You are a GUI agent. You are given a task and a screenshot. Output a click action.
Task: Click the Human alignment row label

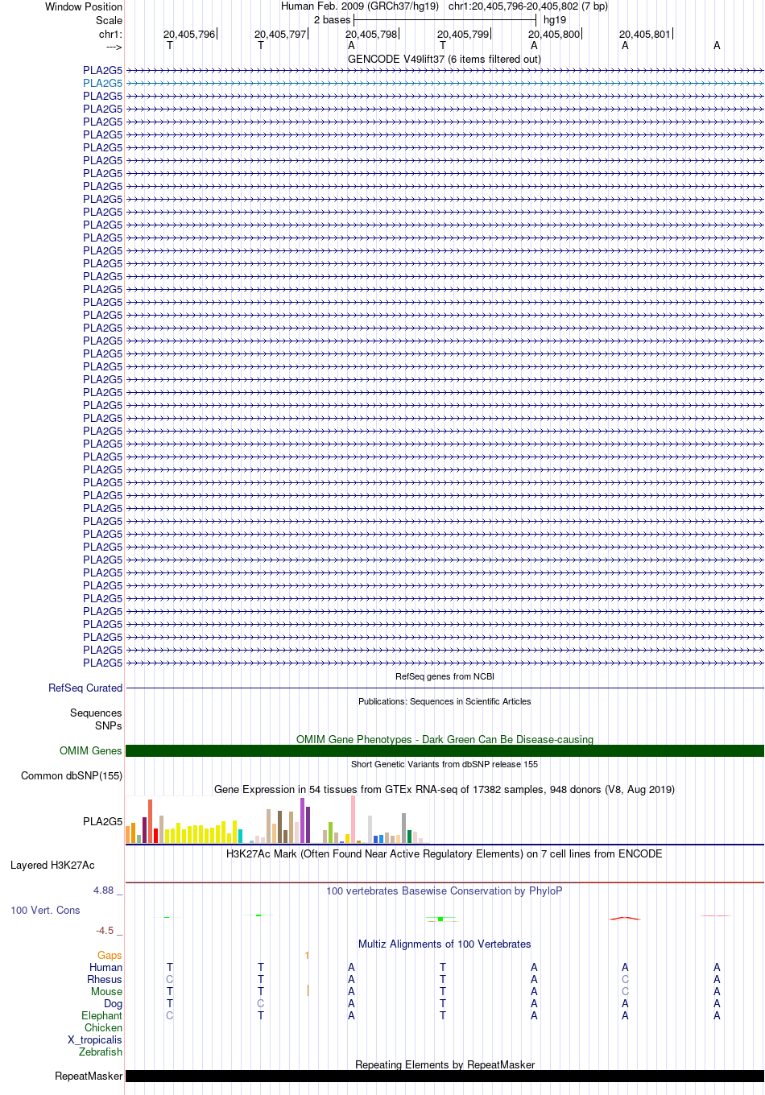105,968
